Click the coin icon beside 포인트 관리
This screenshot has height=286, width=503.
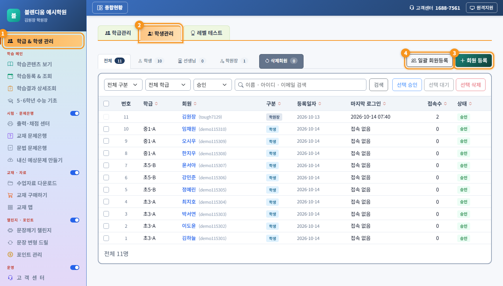coord(10,255)
